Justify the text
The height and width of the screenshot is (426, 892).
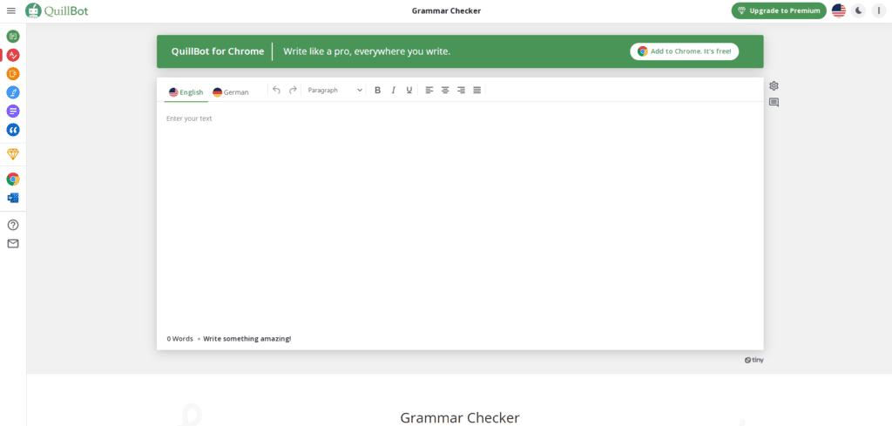[477, 90]
